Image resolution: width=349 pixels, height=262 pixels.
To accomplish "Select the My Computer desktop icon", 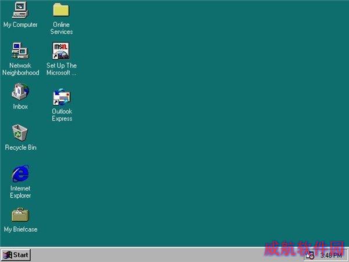I will coord(20,10).
